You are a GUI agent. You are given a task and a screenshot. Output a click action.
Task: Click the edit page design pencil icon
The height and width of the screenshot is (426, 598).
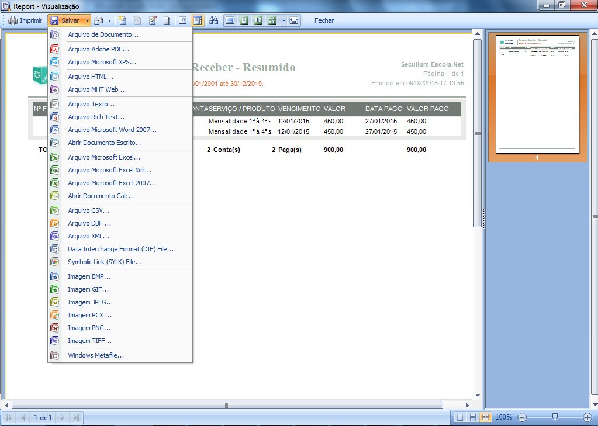point(153,20)
